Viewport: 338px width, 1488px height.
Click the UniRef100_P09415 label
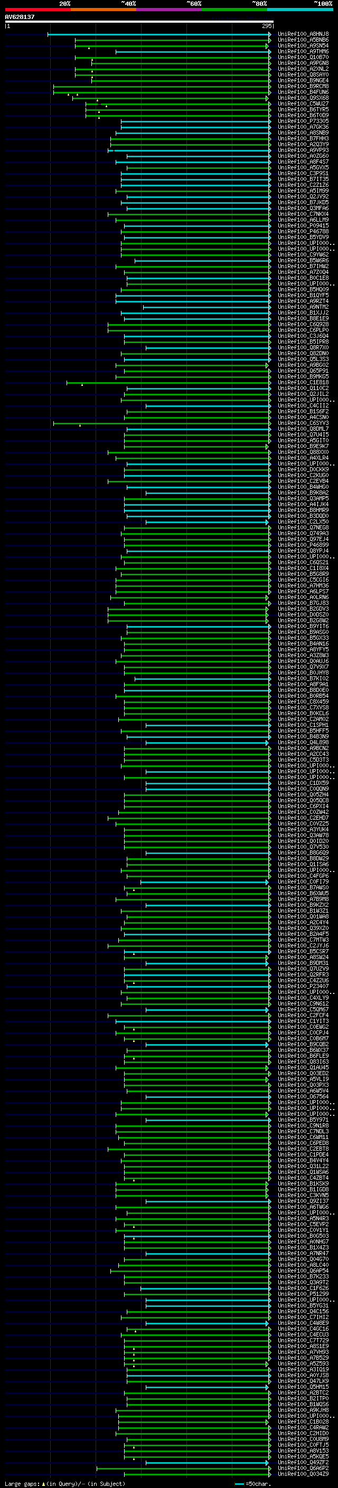303,226
